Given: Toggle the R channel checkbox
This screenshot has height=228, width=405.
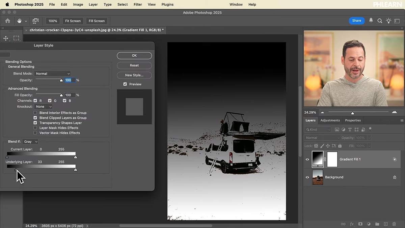Looking at the screenshot, I should pos(35,101).
